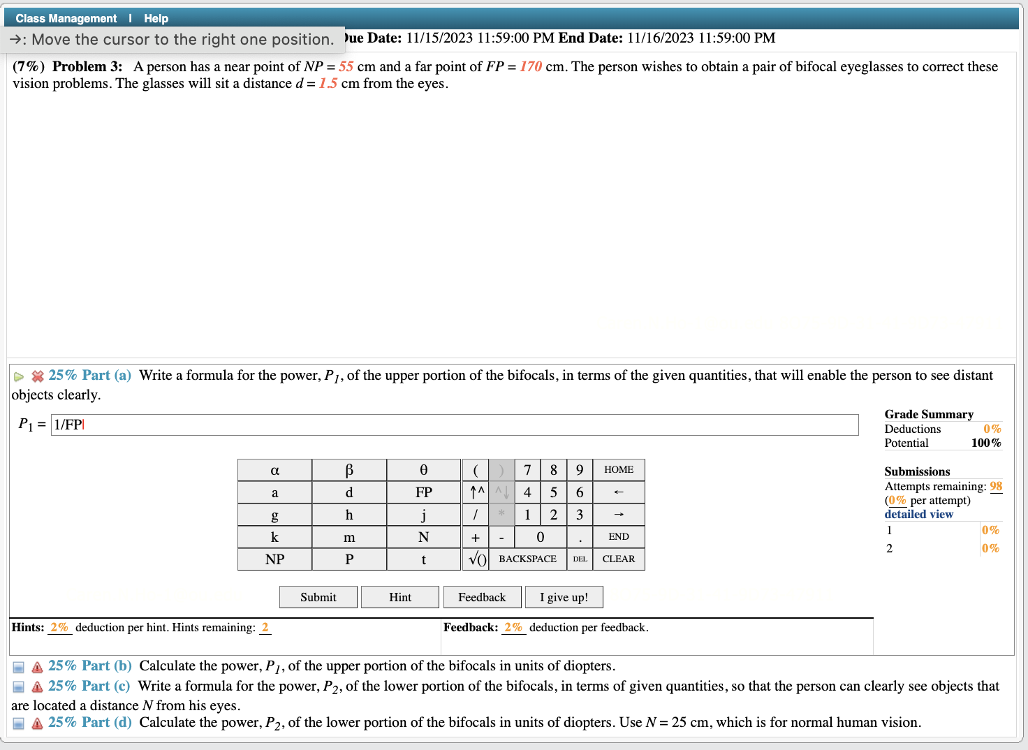Viewport: 1028px width, 750px height.
Task: Click digit 1 on keypad
Action: point(527,515)
